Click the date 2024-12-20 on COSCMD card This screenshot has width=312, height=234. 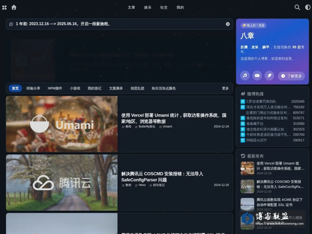(221, 185)
